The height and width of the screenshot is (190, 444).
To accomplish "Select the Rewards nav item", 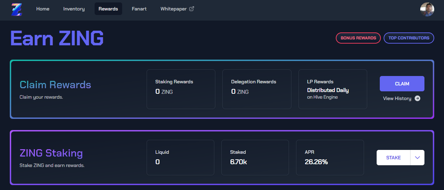I will coord(108,9).
